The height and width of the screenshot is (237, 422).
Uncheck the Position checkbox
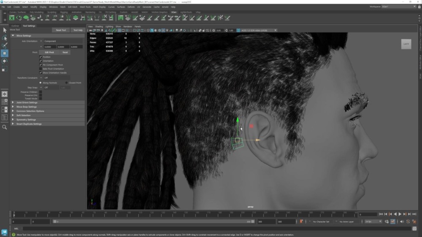tap(41, 57)
